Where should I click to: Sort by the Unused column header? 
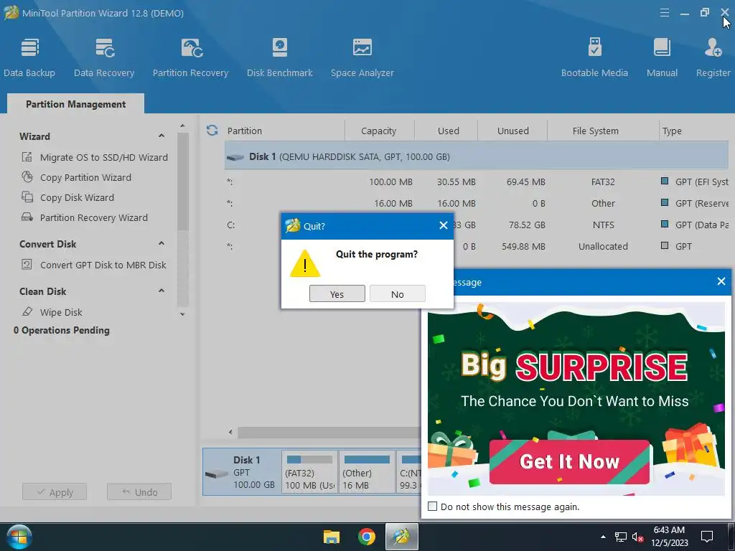click(512, 131)
